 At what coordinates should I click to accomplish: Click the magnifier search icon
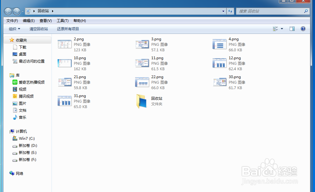(x=306, y=11)
